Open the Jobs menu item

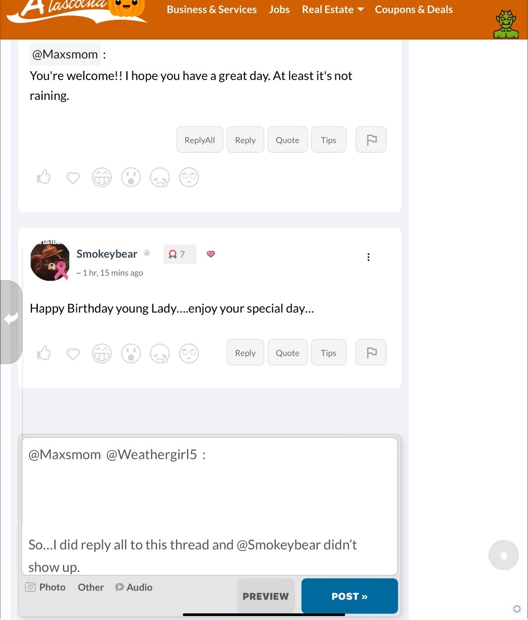coord(279,10)
